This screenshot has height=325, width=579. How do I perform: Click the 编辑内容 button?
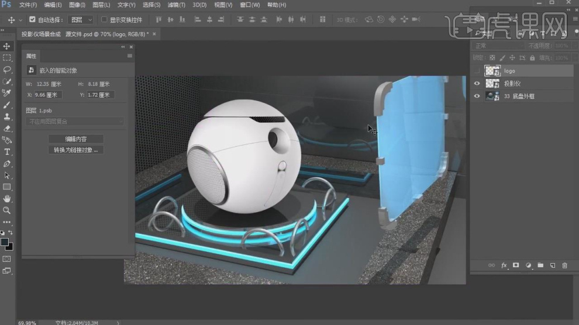tap(75, 139)
